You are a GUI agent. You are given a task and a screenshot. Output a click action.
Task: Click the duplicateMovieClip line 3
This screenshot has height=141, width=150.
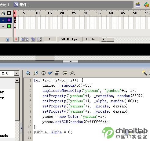[x=89, y=91]
